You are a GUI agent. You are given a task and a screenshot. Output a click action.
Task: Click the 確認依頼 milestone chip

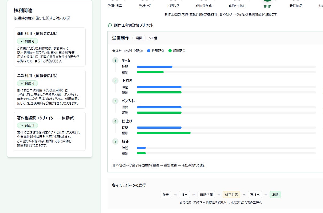pos(206,195)
